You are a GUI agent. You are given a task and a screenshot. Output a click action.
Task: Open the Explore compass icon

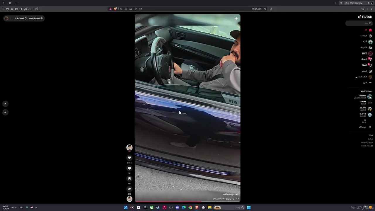[370, 36]
